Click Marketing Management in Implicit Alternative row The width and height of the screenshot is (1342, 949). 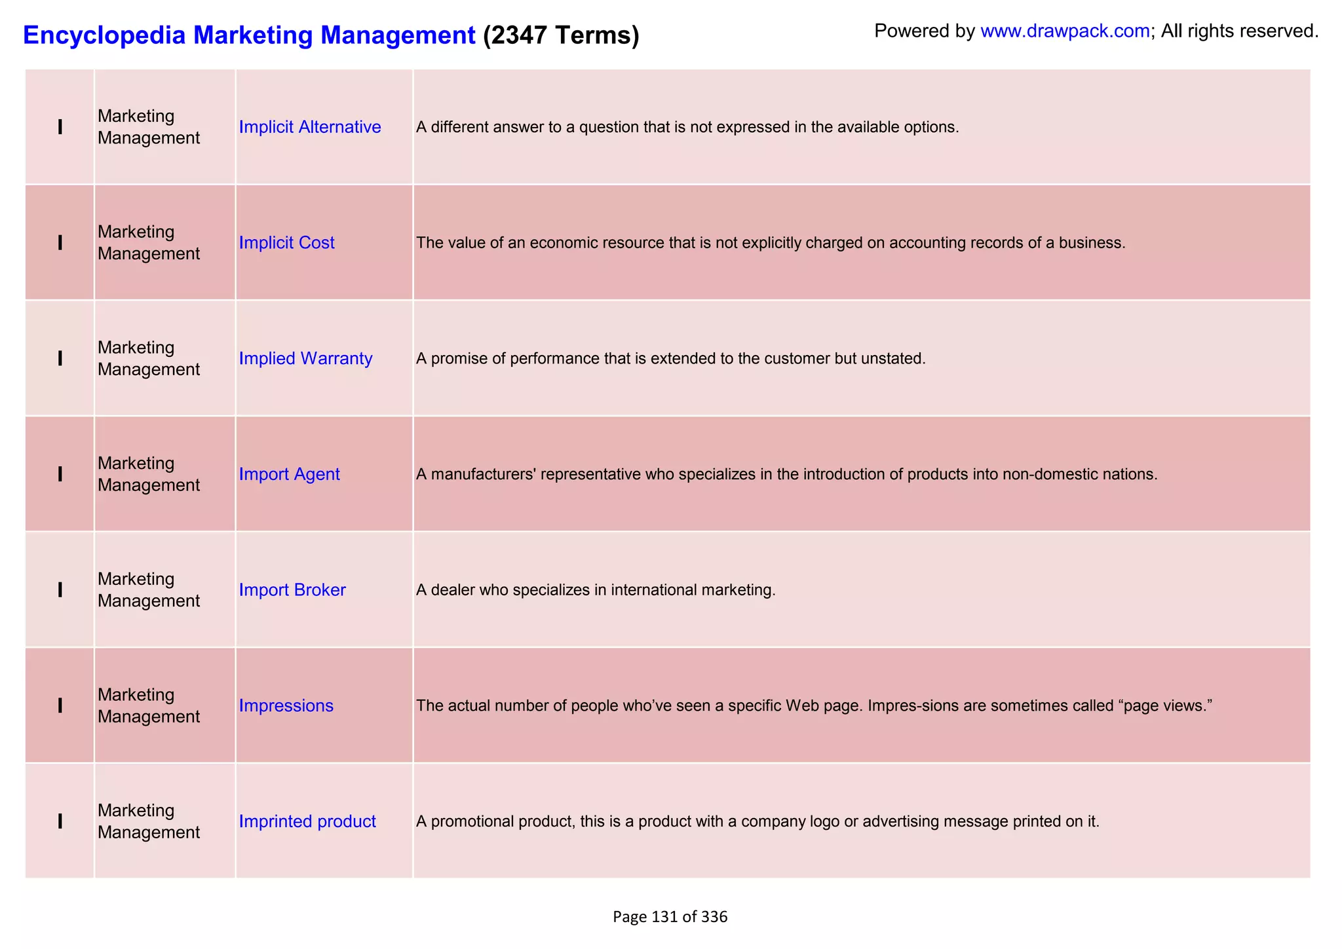pyautogui.click(x=149, y=127)
